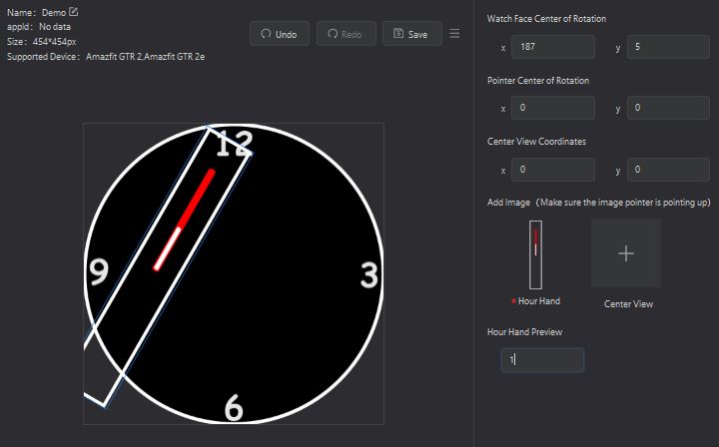Click the edit icon beside the Demo name

point(73,12)
